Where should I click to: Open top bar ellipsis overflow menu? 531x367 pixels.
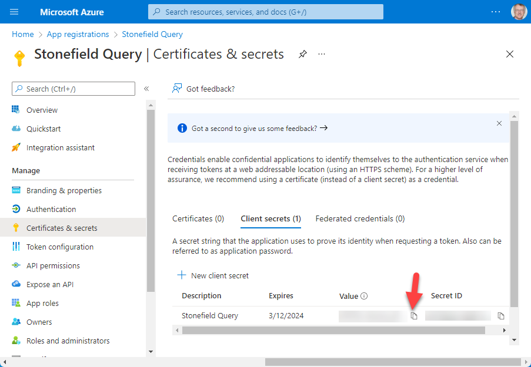(496, 12)
